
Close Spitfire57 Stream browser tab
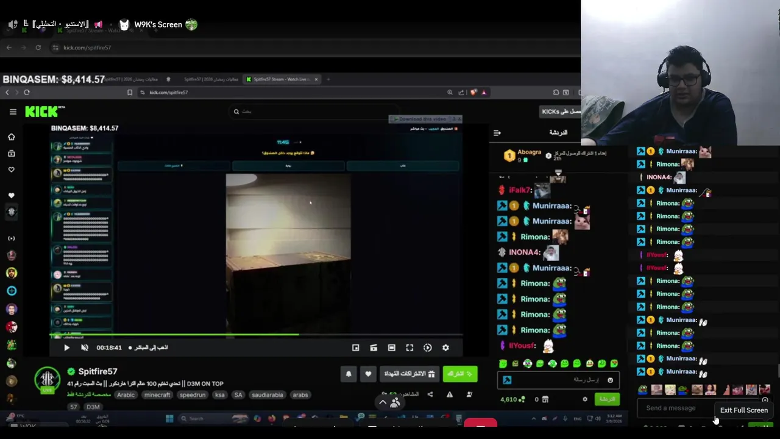(316, 79)
